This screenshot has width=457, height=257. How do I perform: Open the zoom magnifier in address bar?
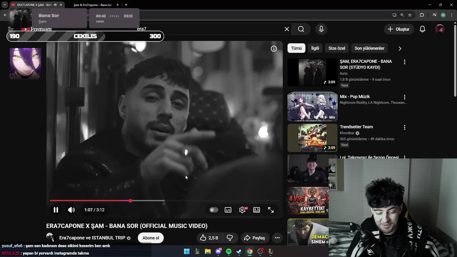pos(402,15)
